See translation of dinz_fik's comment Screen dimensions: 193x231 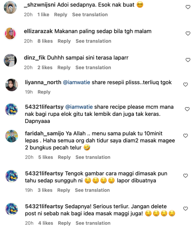point(93,68)
